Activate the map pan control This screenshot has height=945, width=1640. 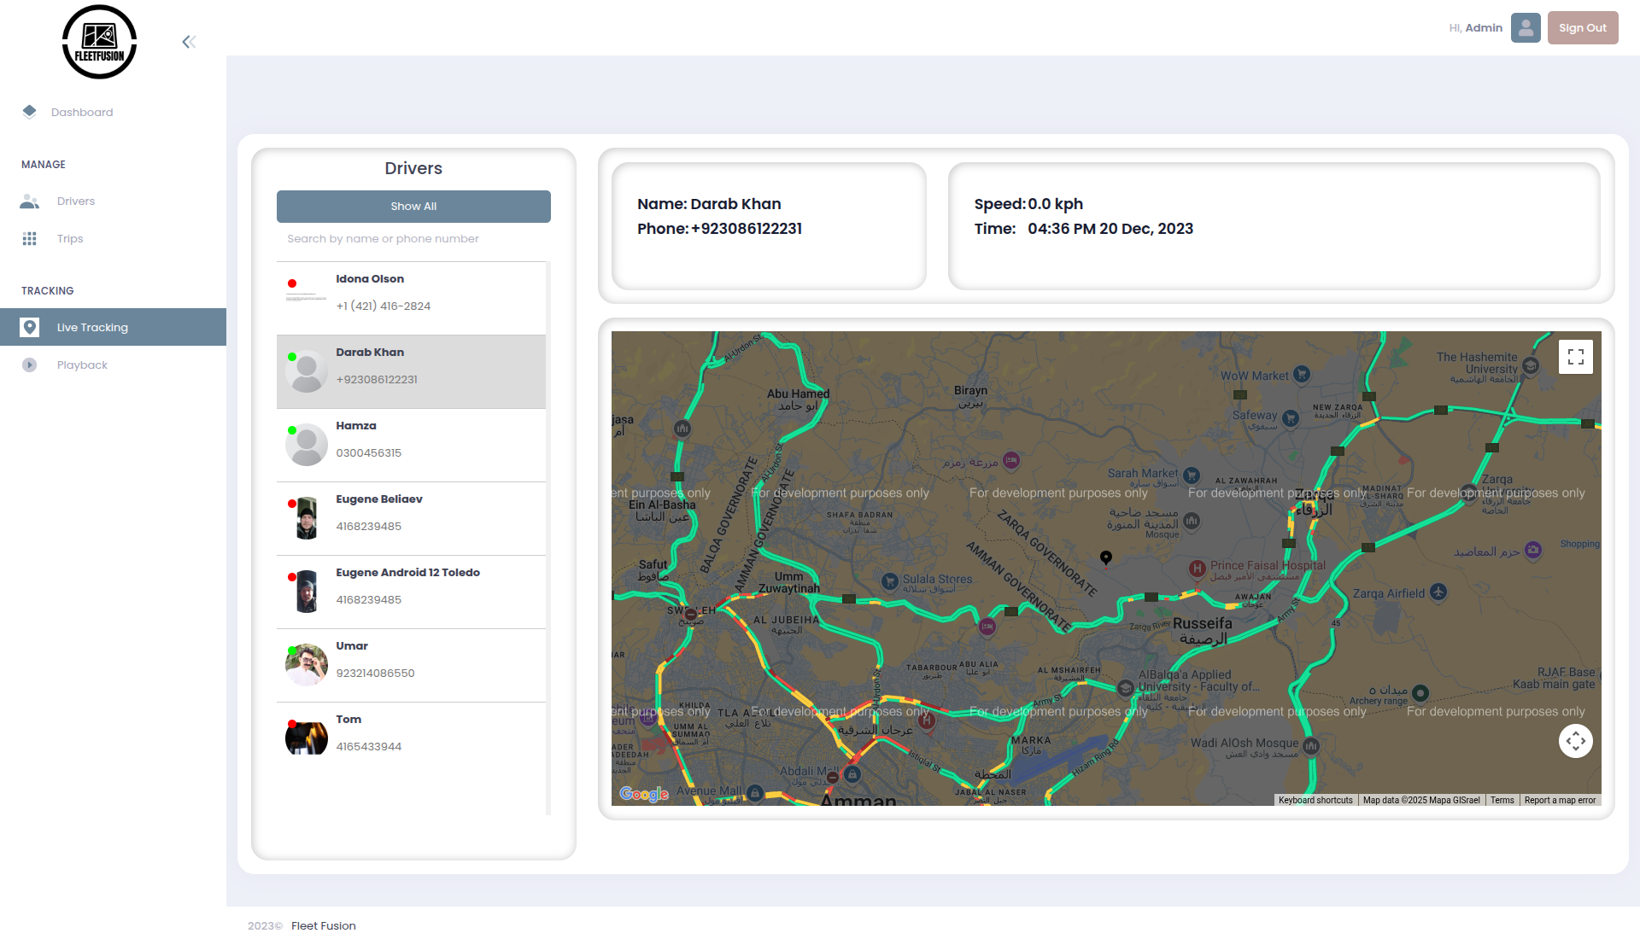tap(1575, 741)
